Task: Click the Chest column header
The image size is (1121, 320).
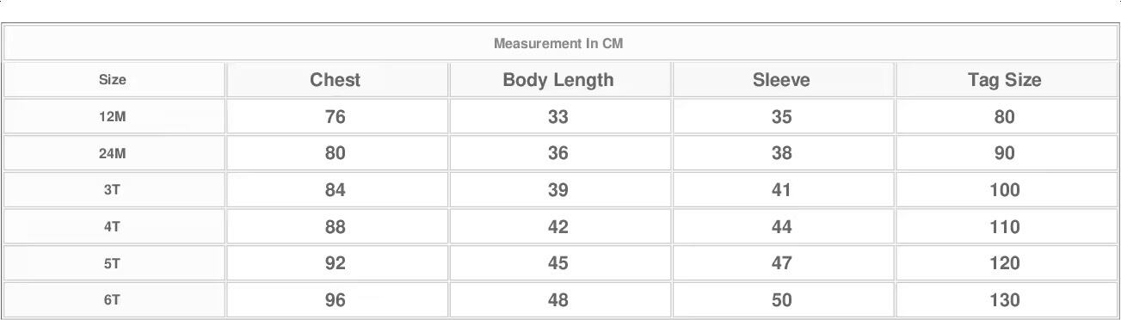Action: pos(336,80)
